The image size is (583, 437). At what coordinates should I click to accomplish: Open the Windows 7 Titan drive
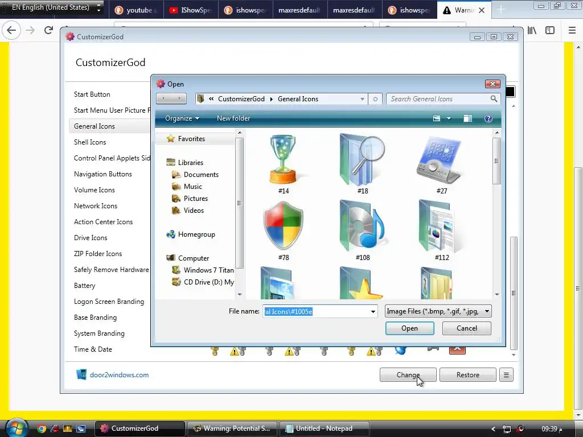point(208,270)
